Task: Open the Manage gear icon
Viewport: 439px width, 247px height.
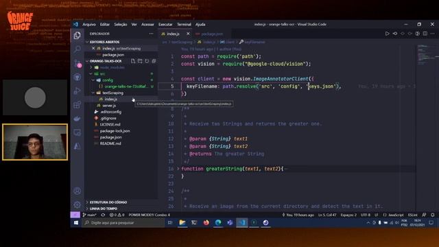Action: (78, 204)
